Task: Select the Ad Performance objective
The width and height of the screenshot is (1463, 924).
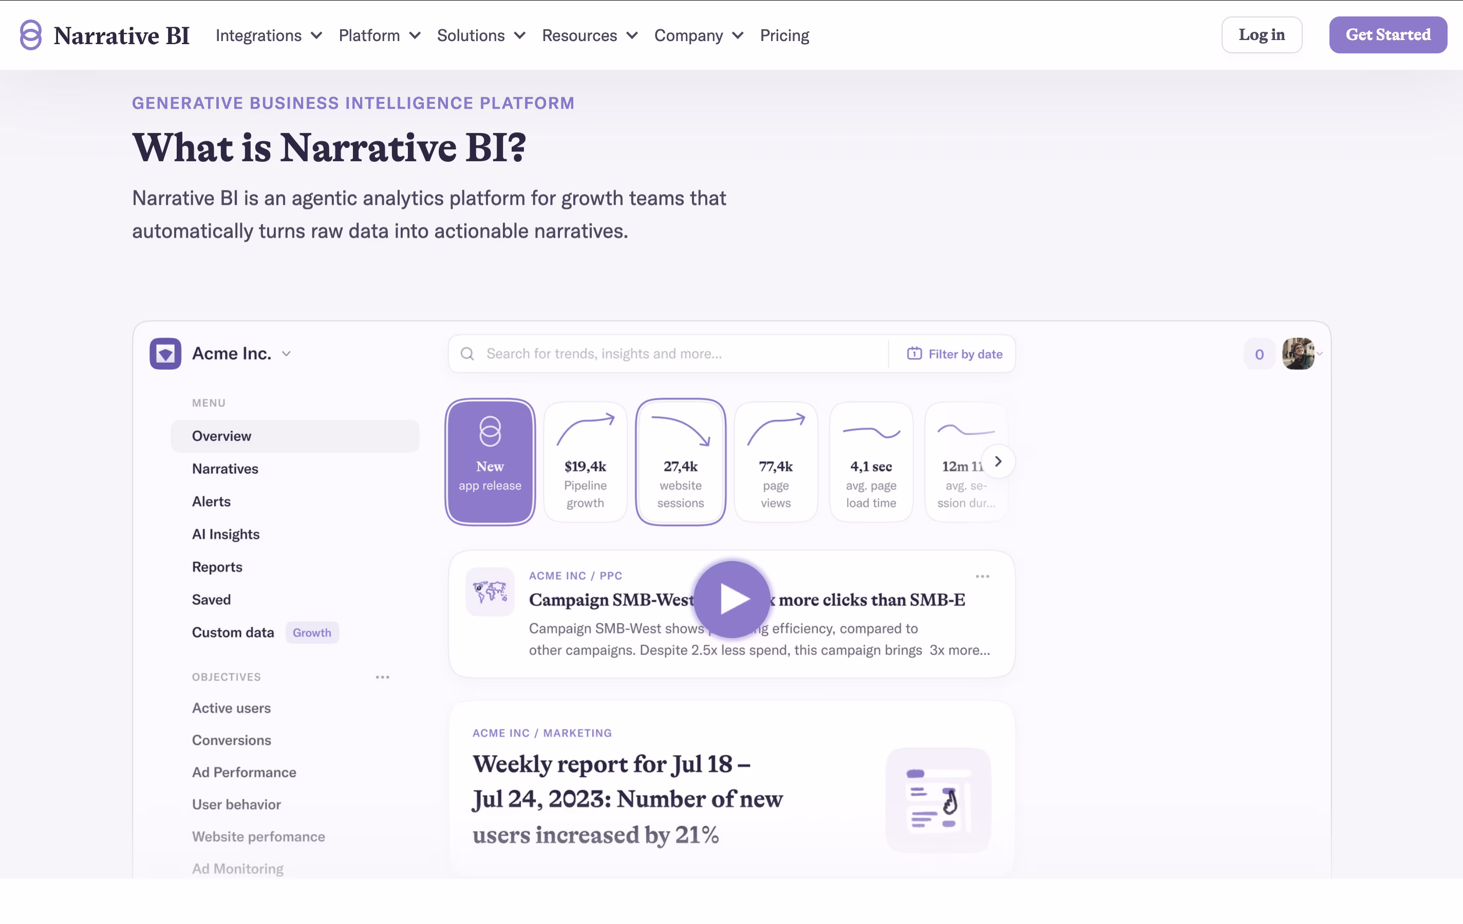Action: (x=243, y=772)
